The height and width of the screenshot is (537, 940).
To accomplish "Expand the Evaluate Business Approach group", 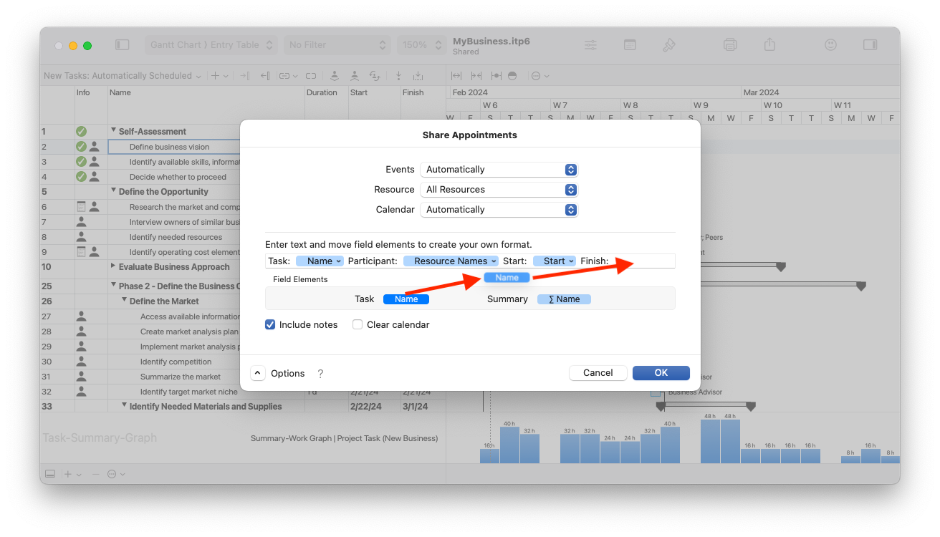I will 113,266.
